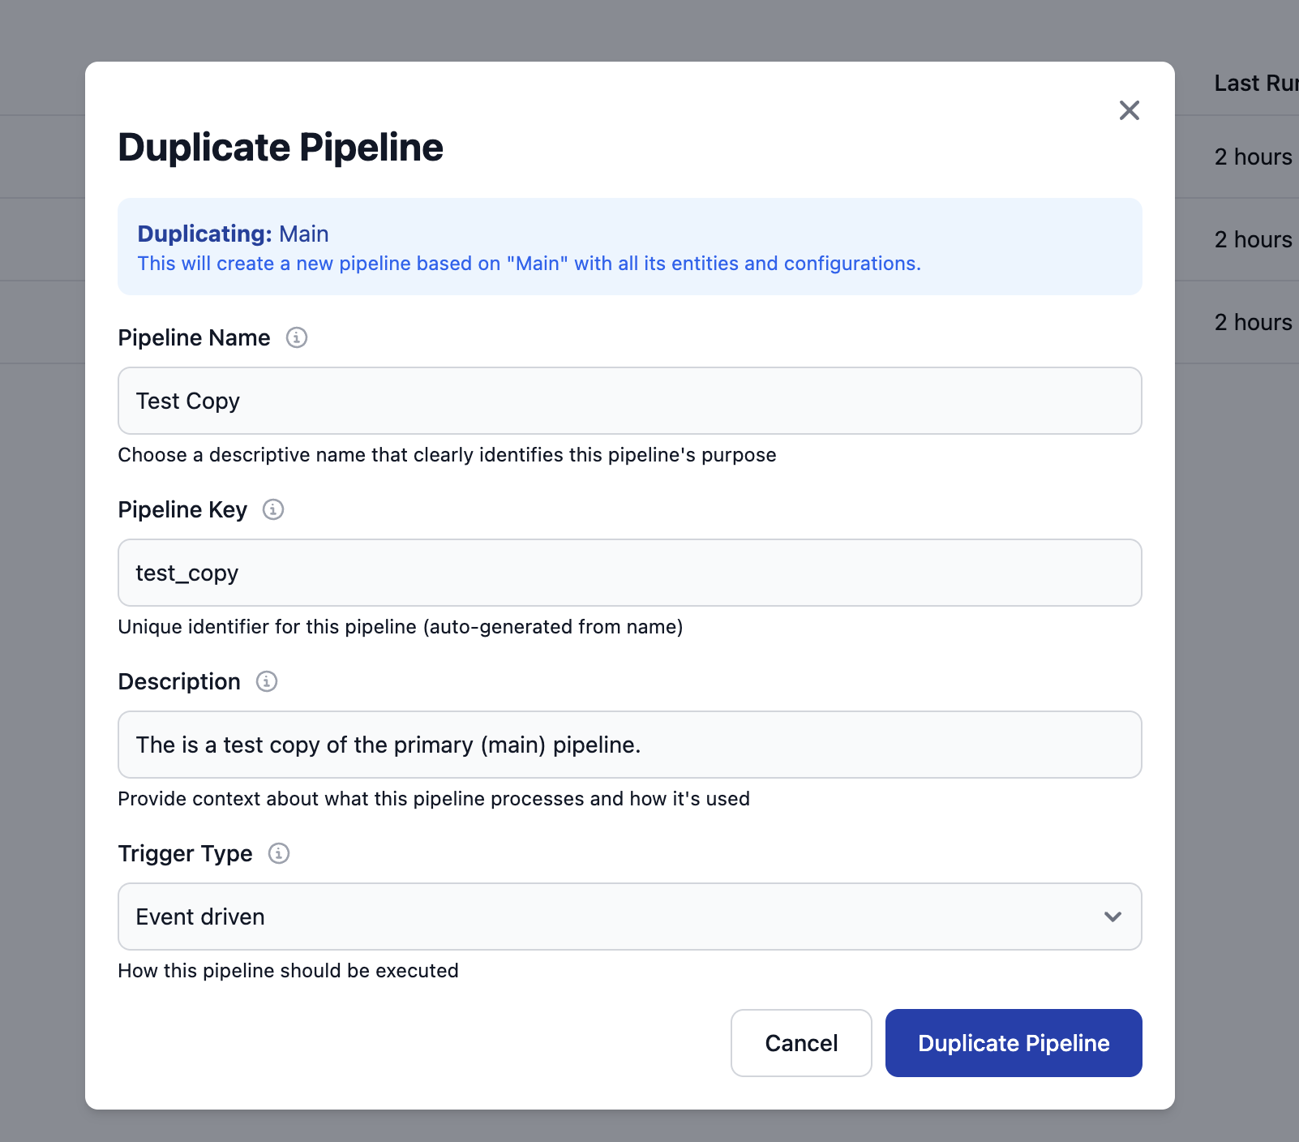Click the info icon beside Description
1299x1142 pixels.
[x=266, y=682]
